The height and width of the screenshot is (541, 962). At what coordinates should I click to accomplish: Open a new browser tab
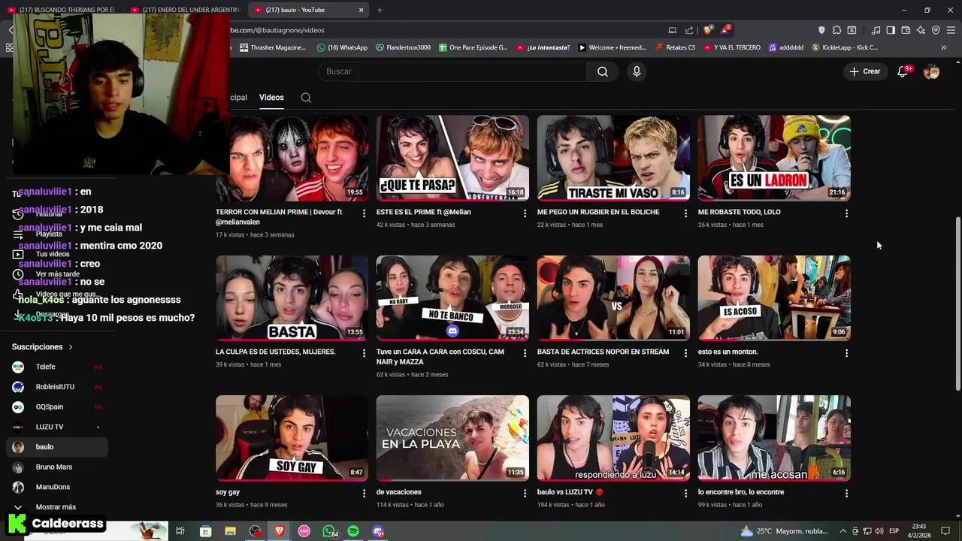380,10
